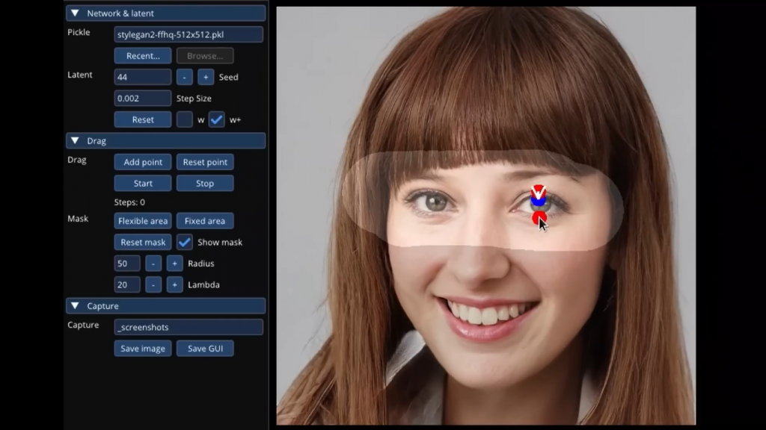Increase Lambda with plus button
The width and height of the screenshot is (766, 430).
coord(174,284)
